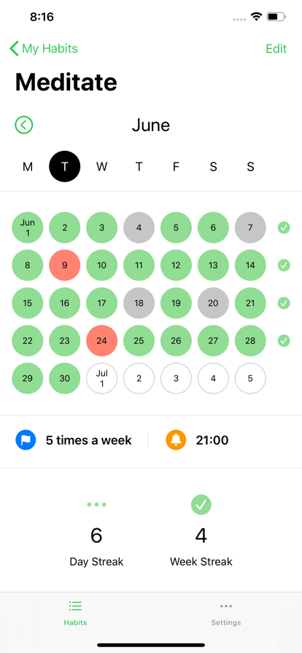Switch to the Settings tab
302x653 pixels.
pos(226,614)
